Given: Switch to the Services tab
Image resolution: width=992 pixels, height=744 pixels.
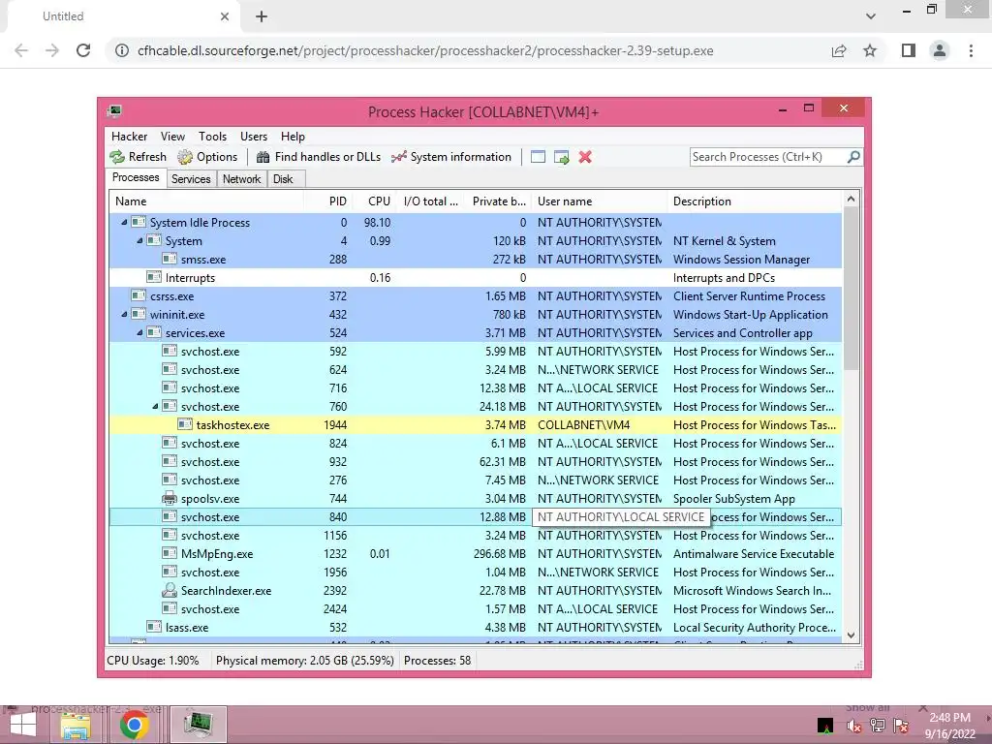Looking at the screenshot, I should point(191,179).
